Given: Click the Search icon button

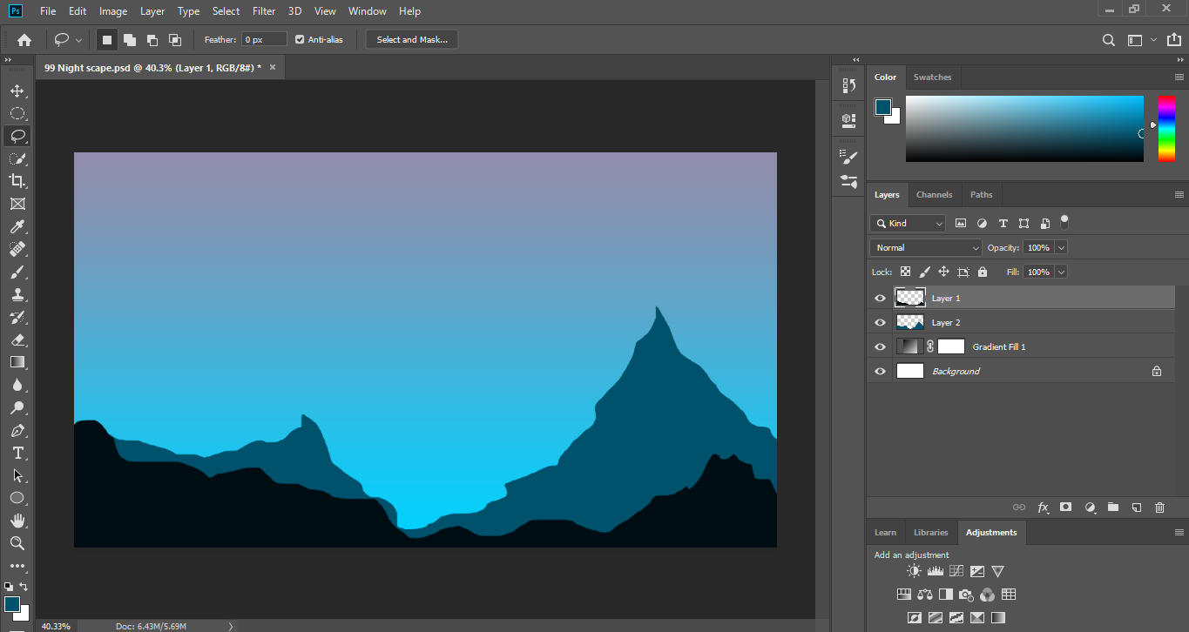Looking at the screenshot, I should coord(1109,40).
